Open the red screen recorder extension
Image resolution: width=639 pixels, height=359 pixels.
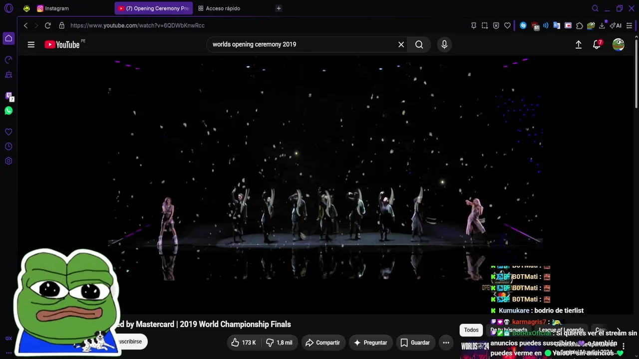pyautogui.click(x=568, y=25)
